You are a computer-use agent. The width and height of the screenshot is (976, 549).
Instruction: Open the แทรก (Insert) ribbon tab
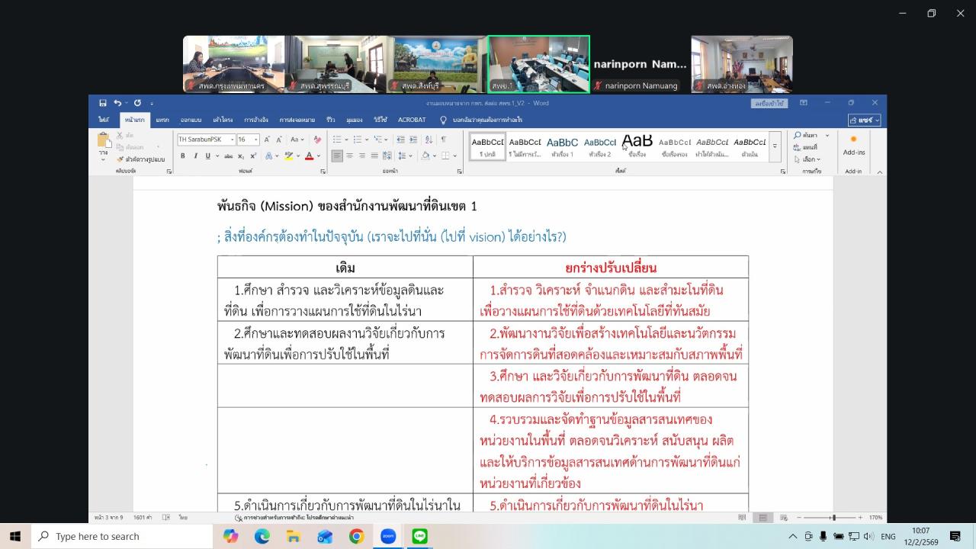[x=164, y=120]
